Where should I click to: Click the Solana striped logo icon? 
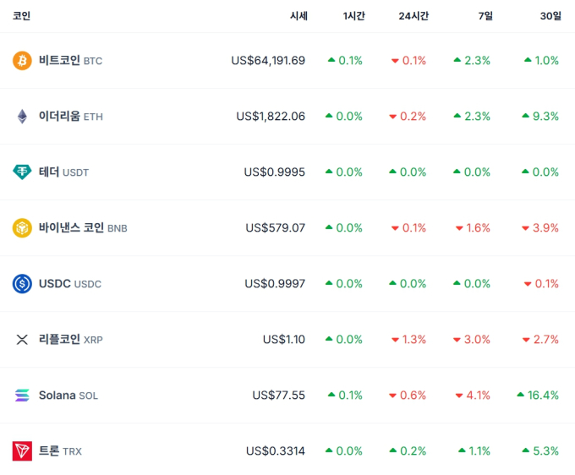[22, 395]
